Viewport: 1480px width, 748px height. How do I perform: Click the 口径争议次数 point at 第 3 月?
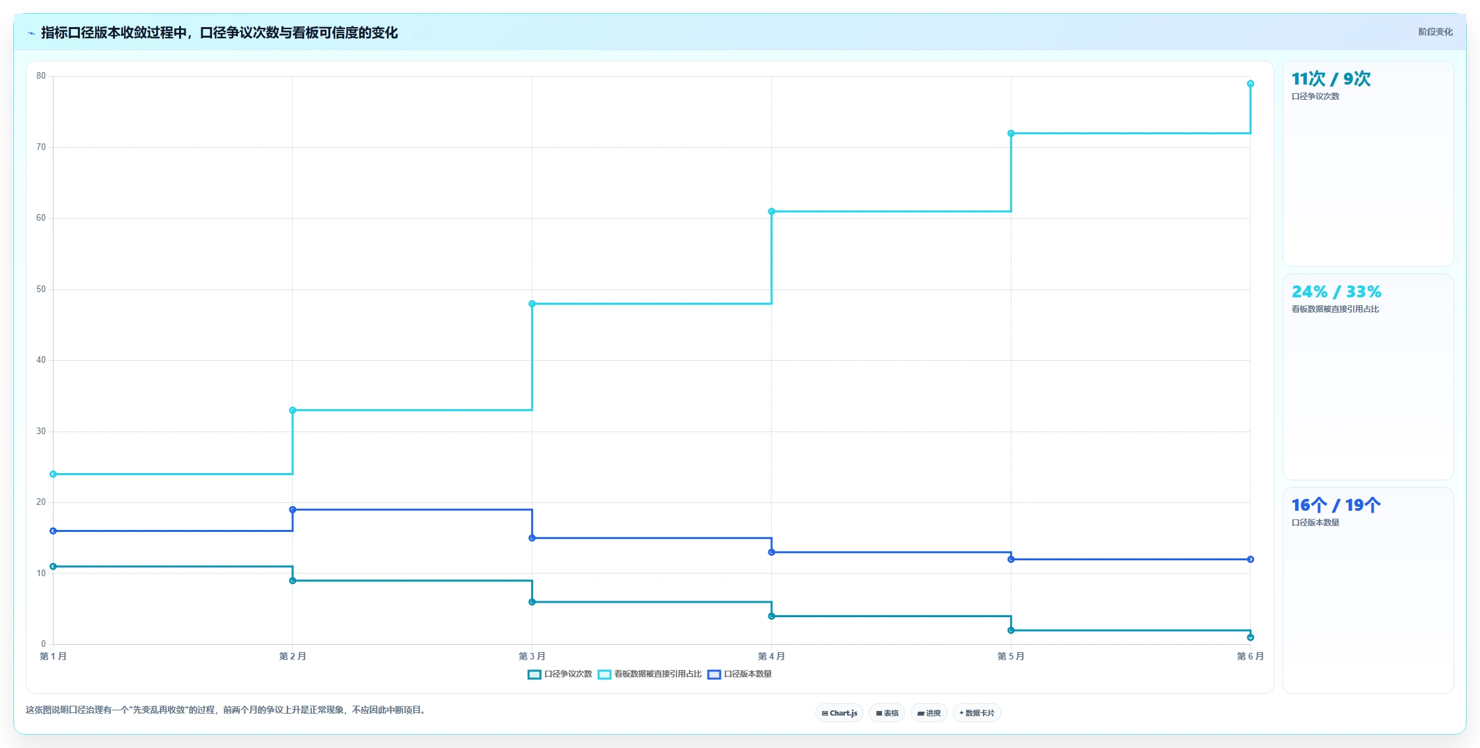[x=532, y=602]
